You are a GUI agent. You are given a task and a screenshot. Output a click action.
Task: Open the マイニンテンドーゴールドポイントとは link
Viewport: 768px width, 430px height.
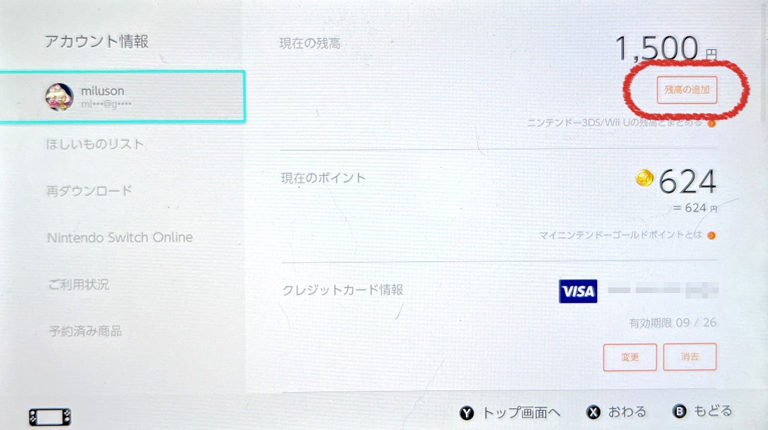pyautogui.click(x=620, y=235)
